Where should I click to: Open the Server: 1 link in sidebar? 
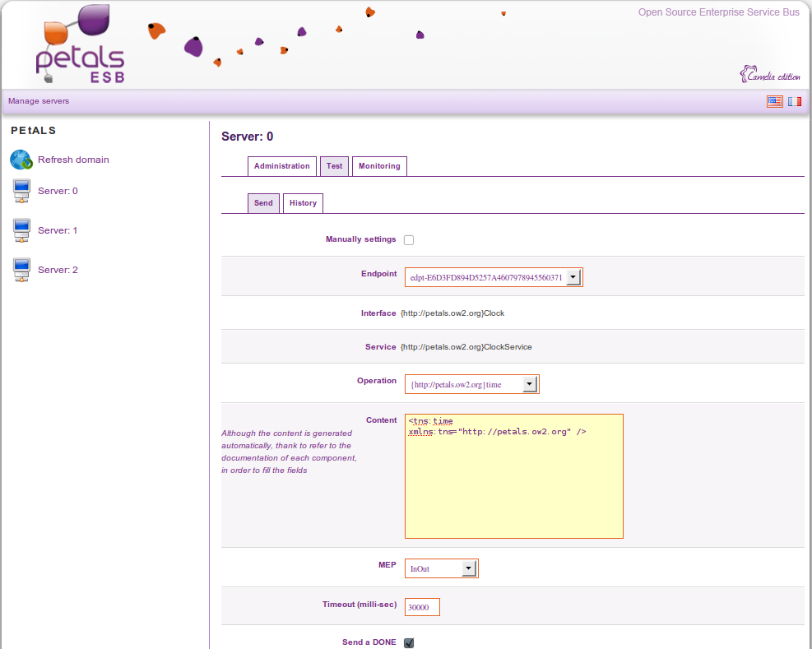[58, 230]
